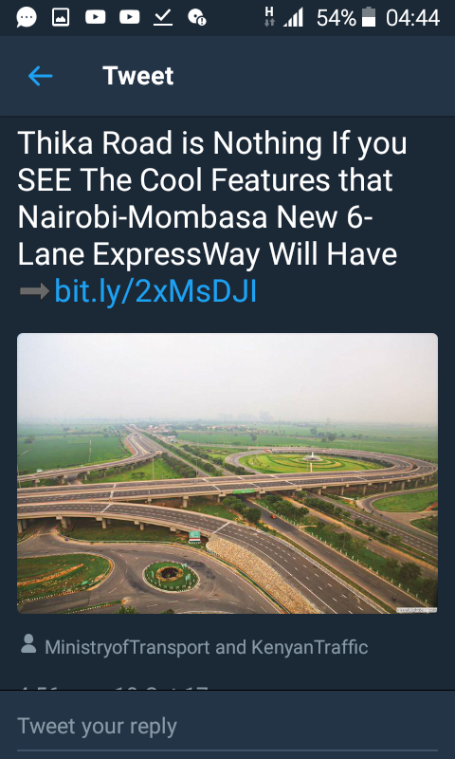This screenshot has width=455, height=759.
Task: Tap the chat alert notification icon
Action: (197, 18)
